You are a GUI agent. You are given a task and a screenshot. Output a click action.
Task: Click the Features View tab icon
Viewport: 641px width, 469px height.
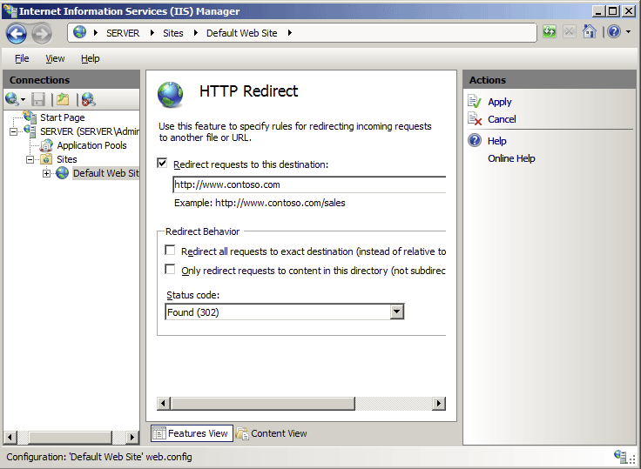159,433
